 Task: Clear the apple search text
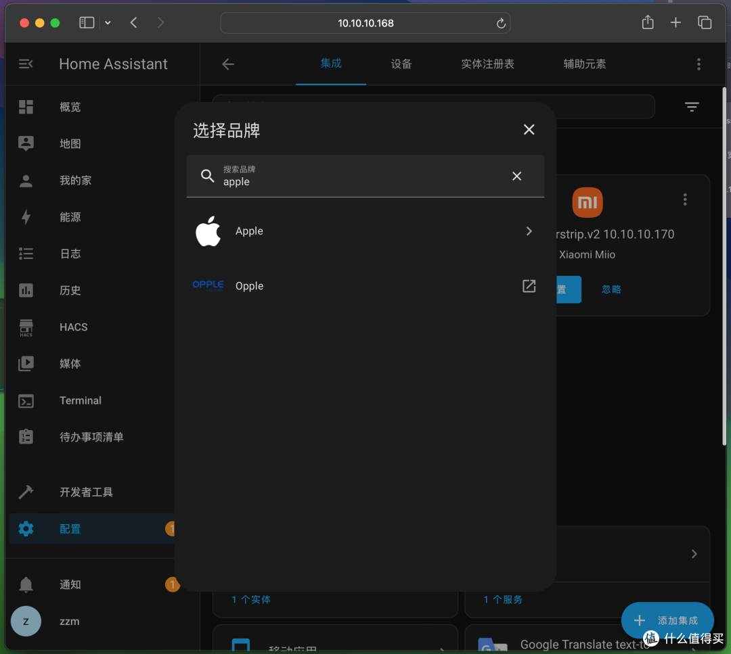pyautogui.click(x=516, y=176)
